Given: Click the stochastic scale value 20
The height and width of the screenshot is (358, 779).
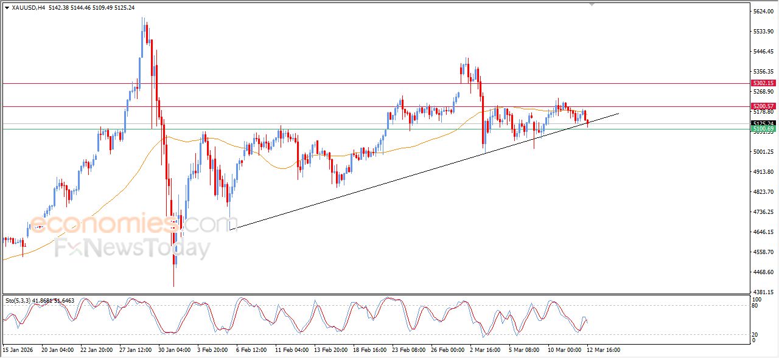Looking at the screenshot, I should [756, 334].
